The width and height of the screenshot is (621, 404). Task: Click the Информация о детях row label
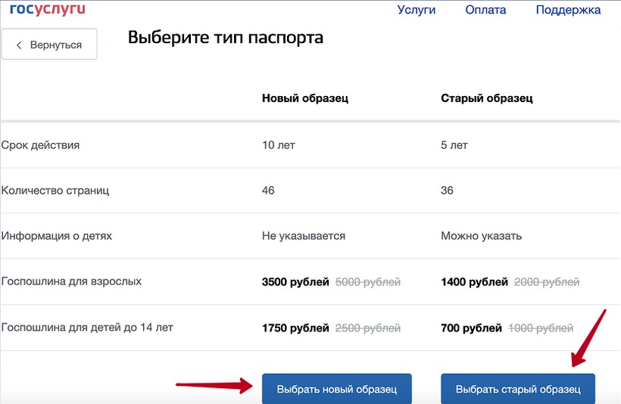(x=57, y=235)
